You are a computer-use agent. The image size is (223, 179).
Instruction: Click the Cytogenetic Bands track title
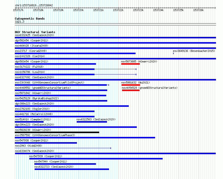click(30, 19)
